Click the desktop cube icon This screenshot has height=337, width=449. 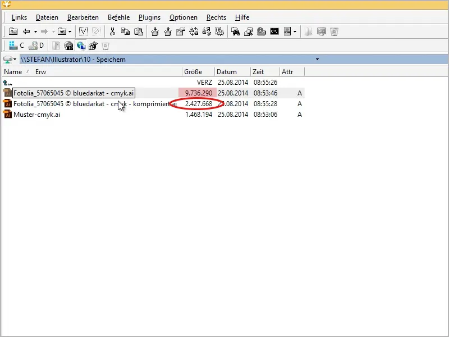(x=93, y=45)
